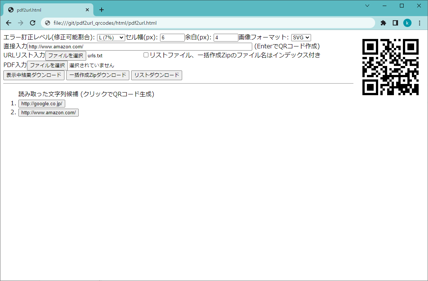Viewport: 428px width, 281px height.
Task: Click the browser forward arrow icon
Action: pyautogui.click(x=20, y=23)
